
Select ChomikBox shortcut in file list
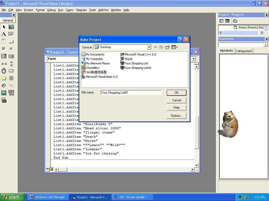coord(91,68)
